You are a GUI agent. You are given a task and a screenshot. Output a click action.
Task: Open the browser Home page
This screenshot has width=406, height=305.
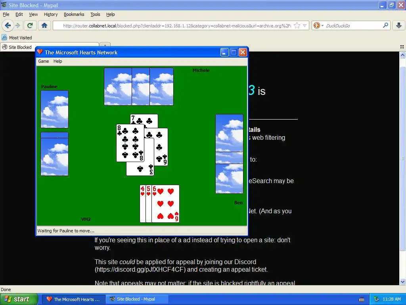pos(44,25)
